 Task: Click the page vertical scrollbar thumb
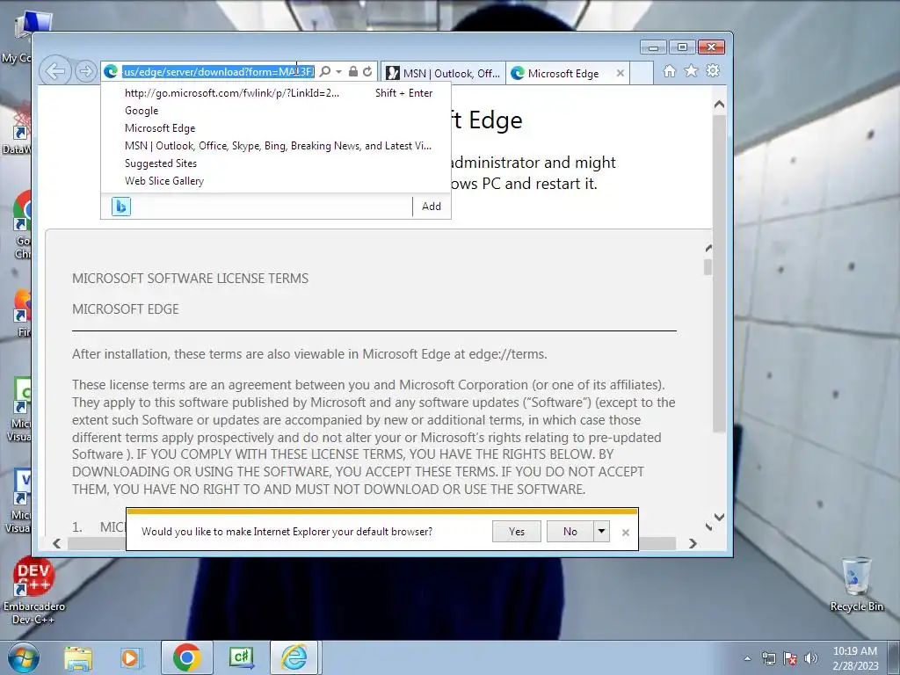pos(719,273)
